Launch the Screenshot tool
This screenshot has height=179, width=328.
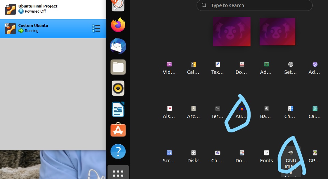tap(169, 157)
